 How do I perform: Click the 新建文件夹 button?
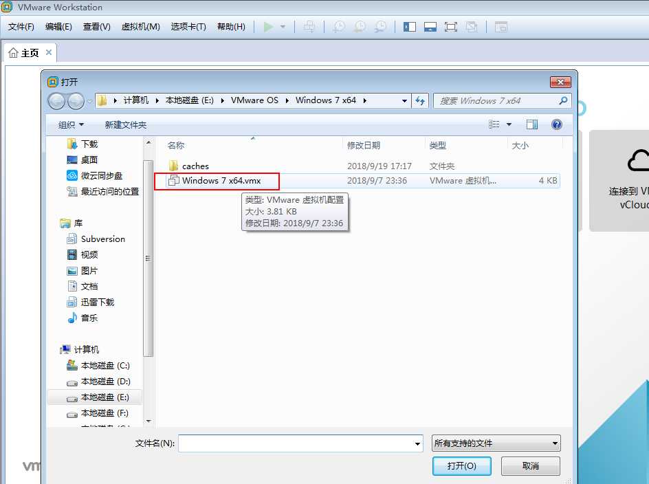click(125, 124)
